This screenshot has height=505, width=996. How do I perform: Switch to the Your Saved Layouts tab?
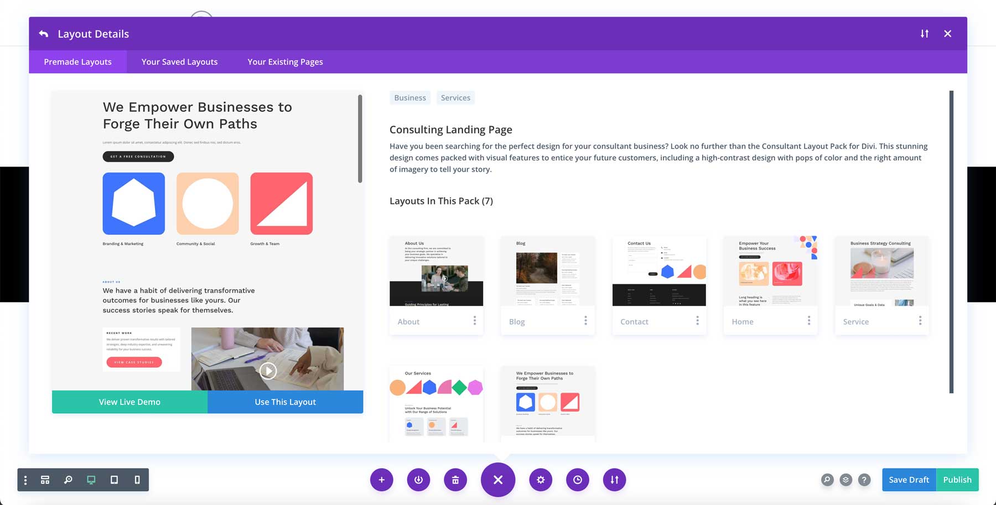click(179, 61)
